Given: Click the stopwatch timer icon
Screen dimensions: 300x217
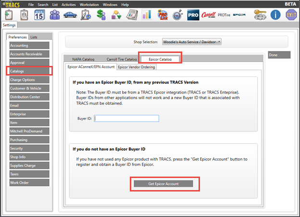Looking at the screenshot, I should pyautogui.click(x=178, y=15).
